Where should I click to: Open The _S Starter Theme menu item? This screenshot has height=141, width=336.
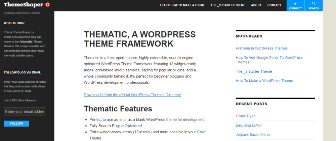point(228,5)
